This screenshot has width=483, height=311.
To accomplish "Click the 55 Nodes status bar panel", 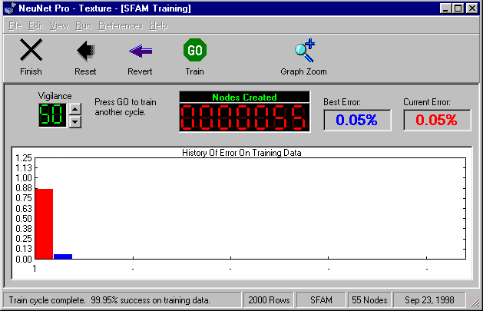I will click(367, 299).
